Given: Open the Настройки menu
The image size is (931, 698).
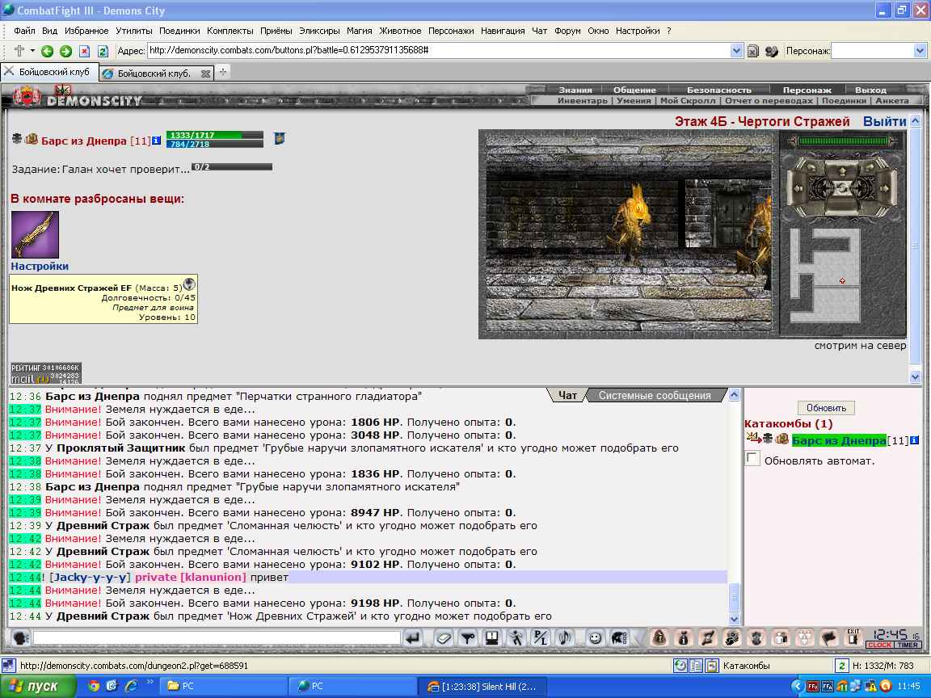Looking at the screenshot, I should (638, 31).
